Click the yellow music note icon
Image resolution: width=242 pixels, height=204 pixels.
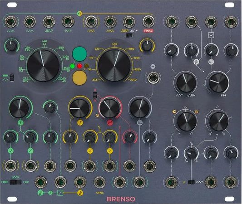click(x=80, y=193)
